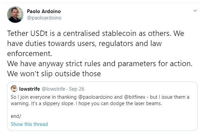Click the 'have duties towards users' tweet line
Screen dimensions: 201x134
84,44
